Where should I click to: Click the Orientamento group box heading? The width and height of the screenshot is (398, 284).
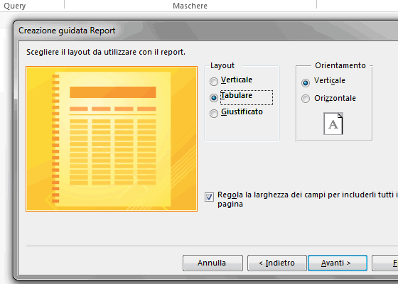(x=340, y=65)
